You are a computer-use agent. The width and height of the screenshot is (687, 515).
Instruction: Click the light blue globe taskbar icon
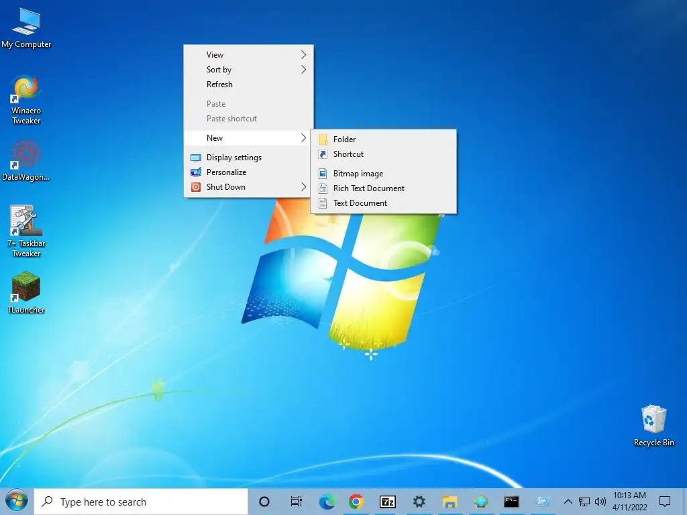coord(480,502)
